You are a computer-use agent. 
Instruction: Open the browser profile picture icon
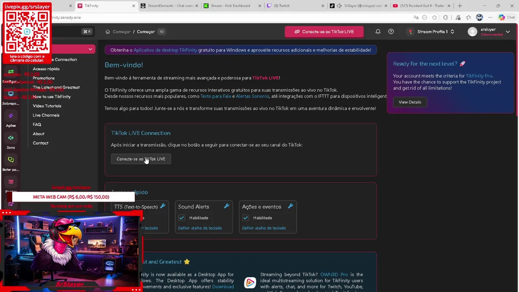(480, 17)
